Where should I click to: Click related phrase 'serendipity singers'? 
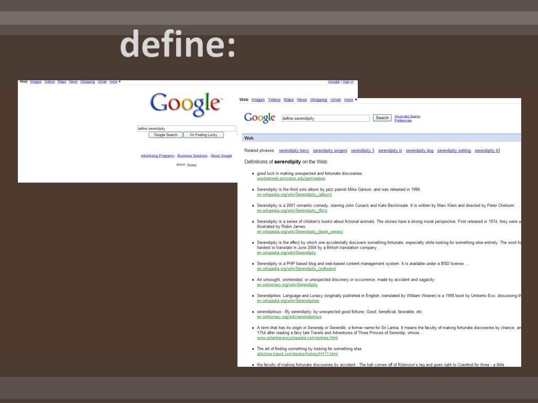click(x=330, y=151)
